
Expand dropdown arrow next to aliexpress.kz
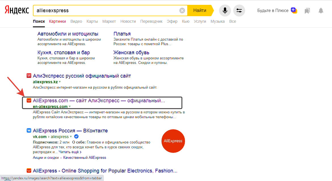60,82
